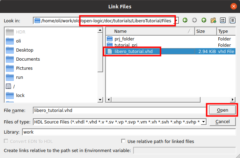
Task: Go to parent directory with up arrow
Action: coord(204,20)
